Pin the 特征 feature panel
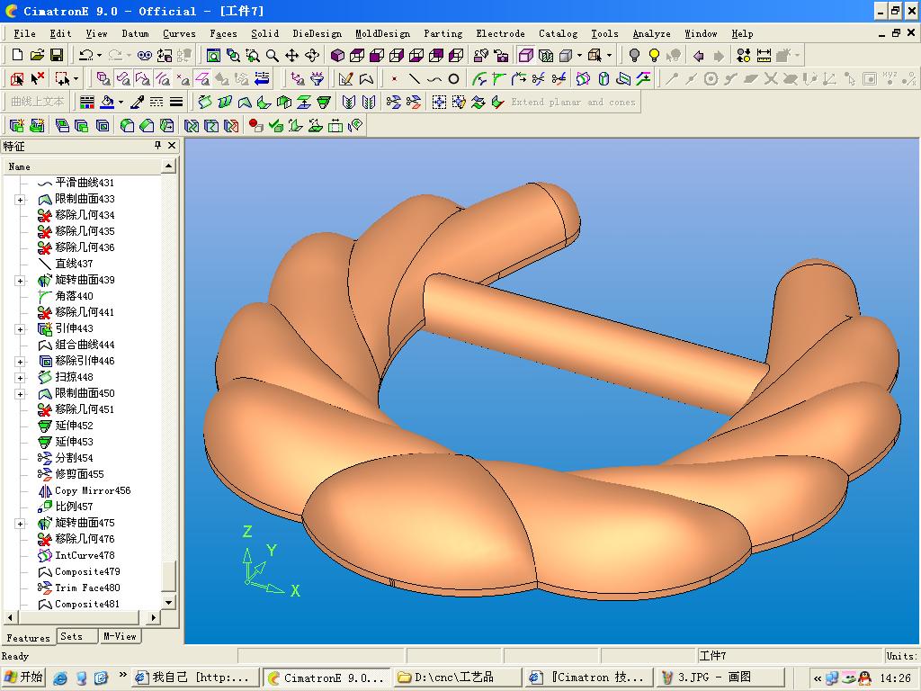Screen dimensions: 921x691 coord(157,145)
